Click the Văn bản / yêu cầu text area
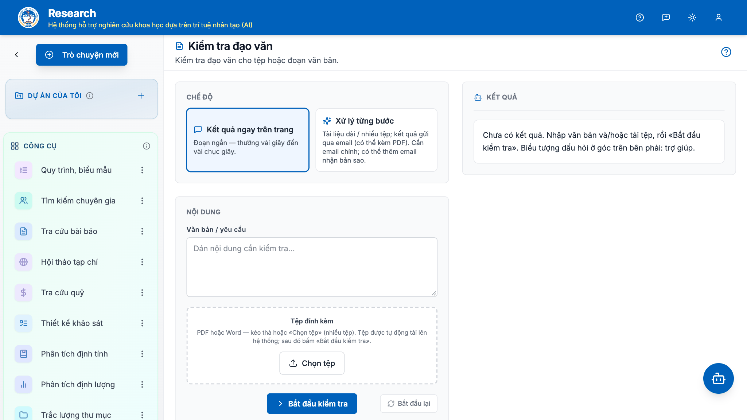Screen dimensions: 747x420 [312, 267]
